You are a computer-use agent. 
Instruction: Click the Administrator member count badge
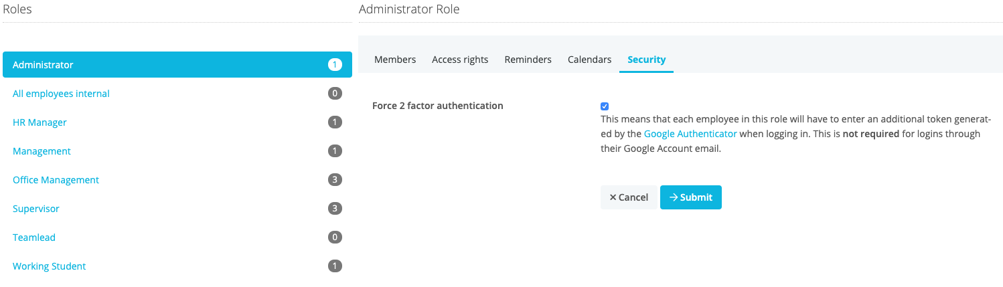click(x=335, y=65)
